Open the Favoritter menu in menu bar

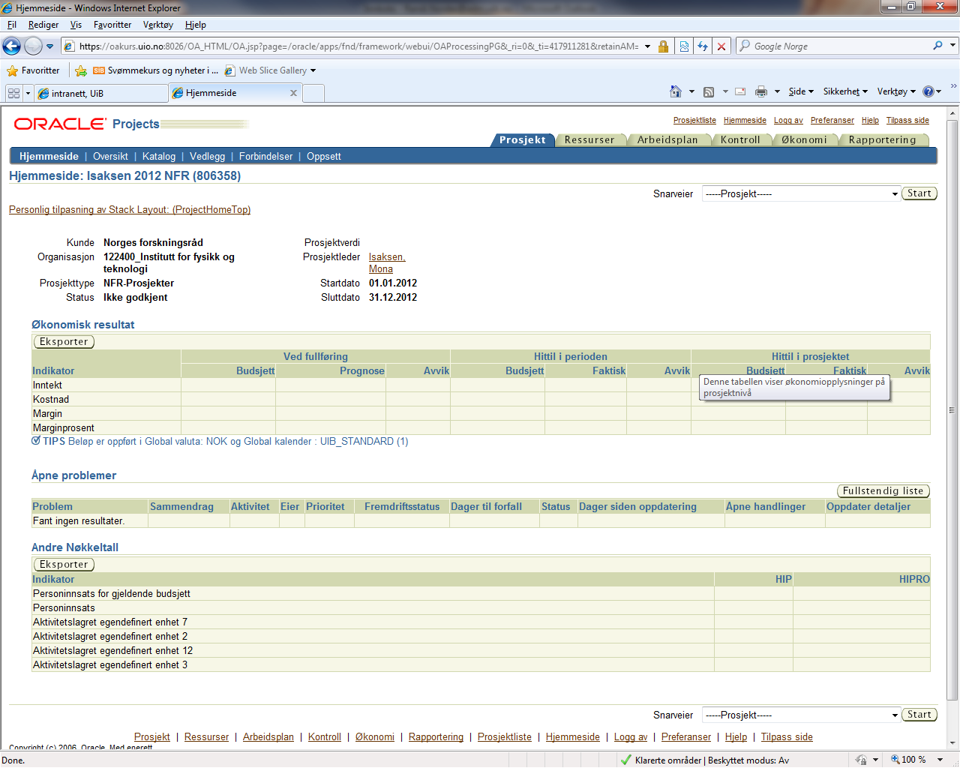[112, 25]
